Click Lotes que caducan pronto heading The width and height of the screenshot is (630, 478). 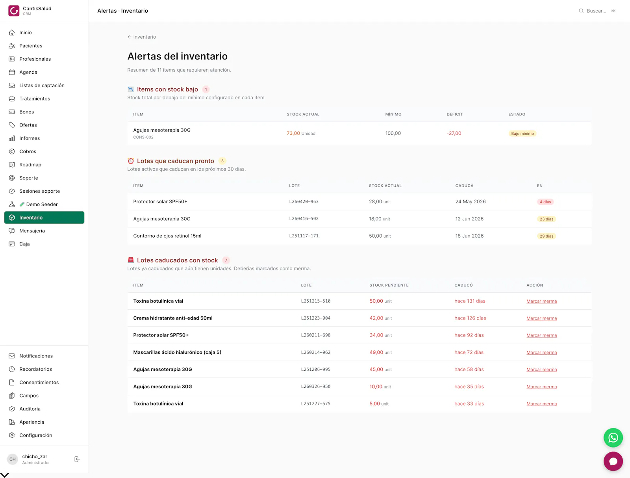[176, 161]
